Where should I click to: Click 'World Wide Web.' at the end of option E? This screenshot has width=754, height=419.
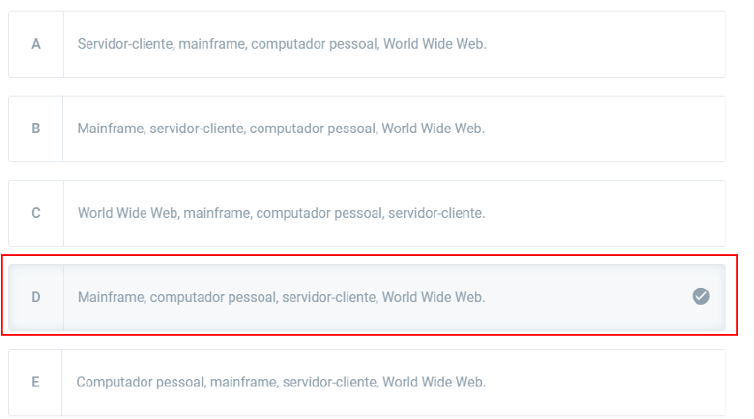point(433,383)
